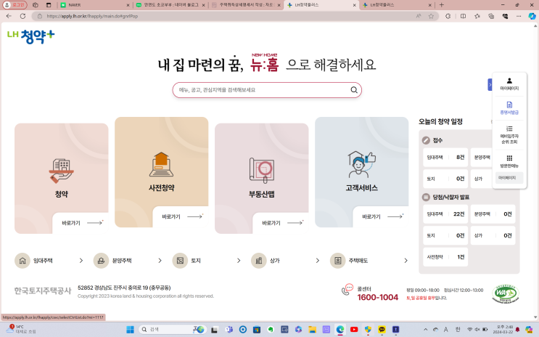Expand the 임대주택 chevron arrow

point(81,261)
